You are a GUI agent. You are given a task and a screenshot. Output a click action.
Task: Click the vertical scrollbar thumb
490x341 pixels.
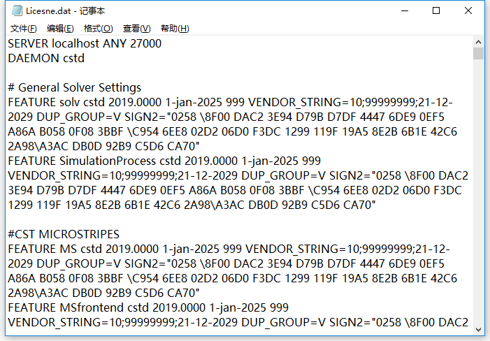click(478, 53)
